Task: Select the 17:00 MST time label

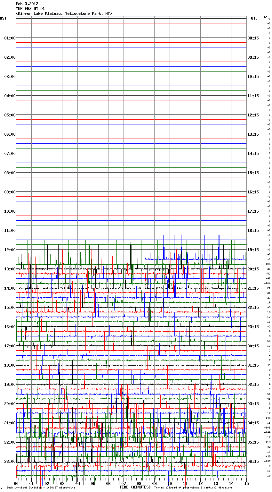Action: point(10,346)
